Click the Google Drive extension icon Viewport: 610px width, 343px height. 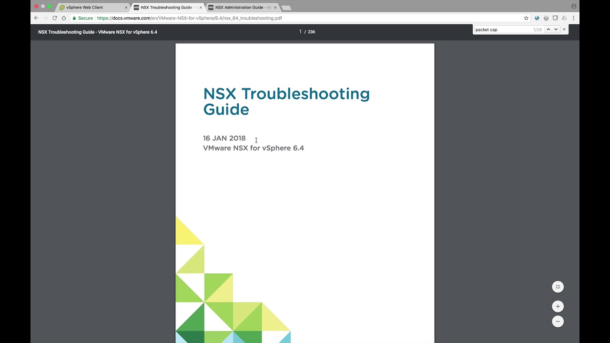coord(564,18)
